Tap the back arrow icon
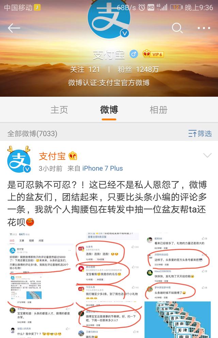Viewport: 218px width, 338px height. (14, 28)
